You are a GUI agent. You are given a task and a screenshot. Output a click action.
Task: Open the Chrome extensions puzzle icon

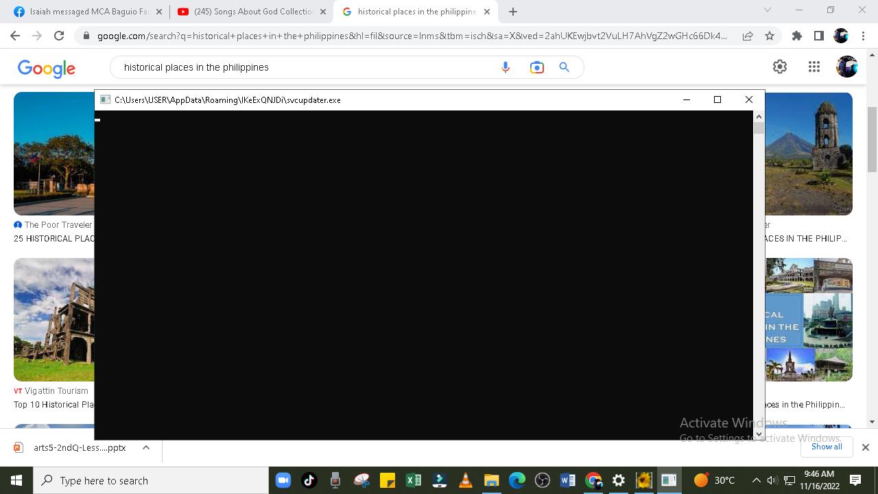[796, 36]
